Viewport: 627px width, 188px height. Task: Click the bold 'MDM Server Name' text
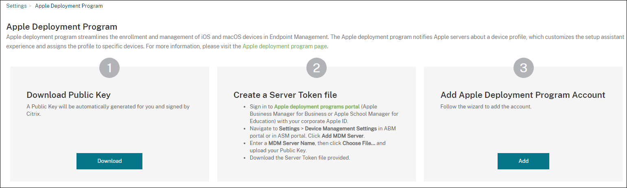point(292,143)
